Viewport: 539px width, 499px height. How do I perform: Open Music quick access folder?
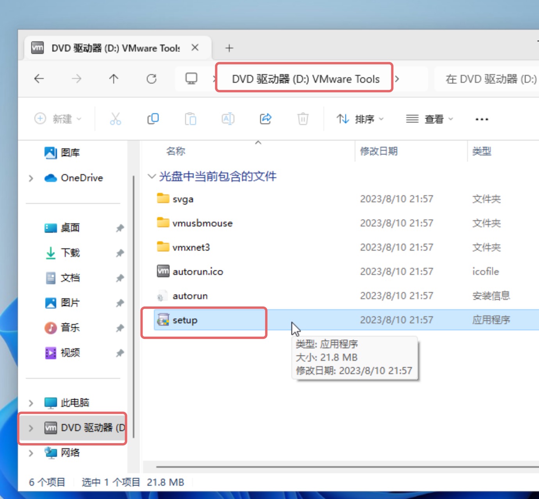click(62, 328)
